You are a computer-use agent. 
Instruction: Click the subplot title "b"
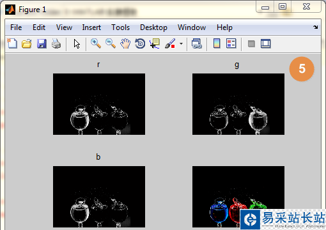(98, 157)
